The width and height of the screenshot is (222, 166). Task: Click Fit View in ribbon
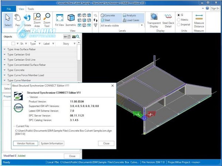60,20
